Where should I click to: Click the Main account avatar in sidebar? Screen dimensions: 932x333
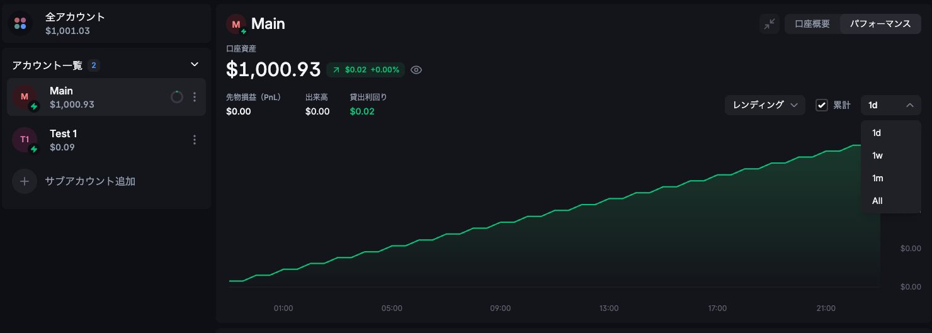(25, 97)
